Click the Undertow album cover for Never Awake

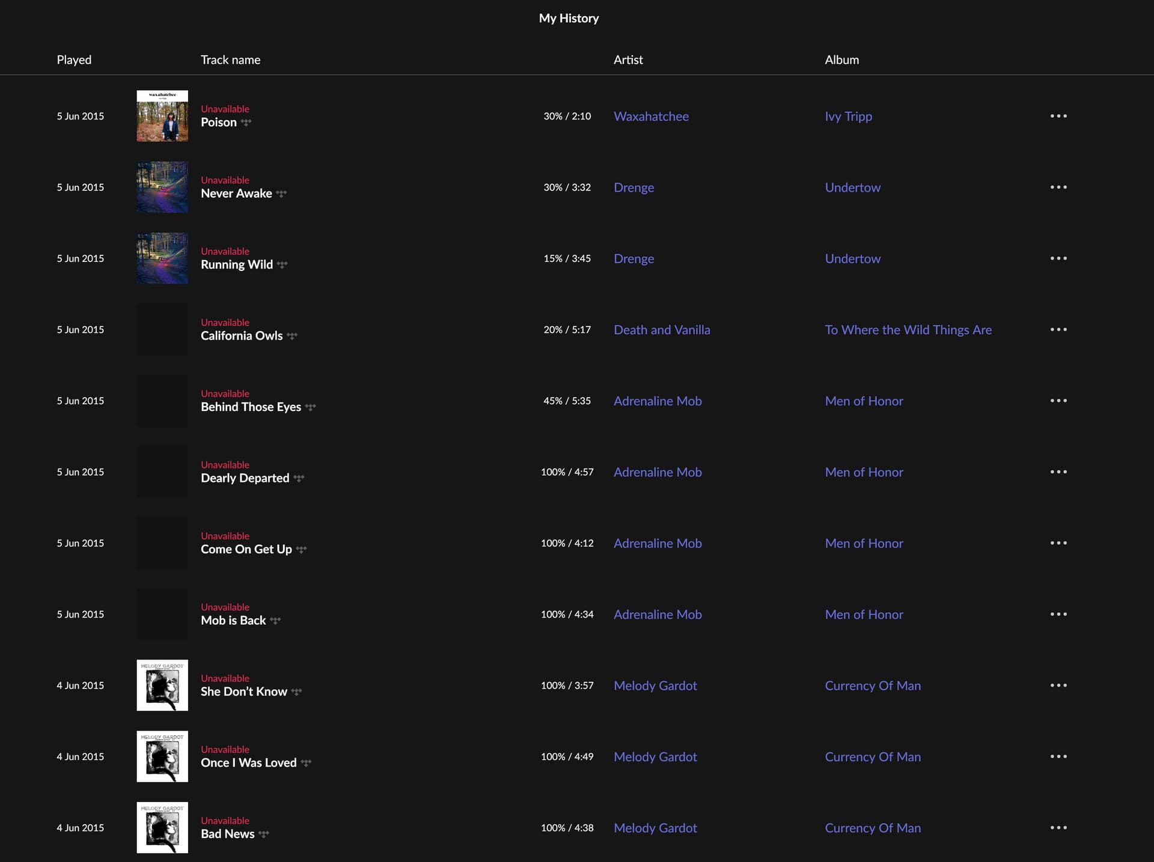pos(162,187)
